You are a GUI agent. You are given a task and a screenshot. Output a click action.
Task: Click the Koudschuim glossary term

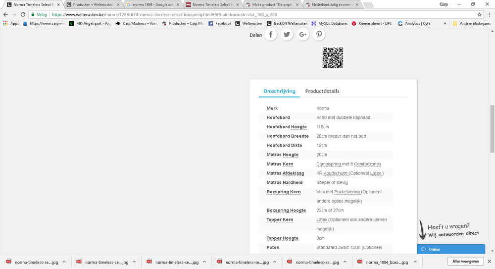pyautogui.click(x=336, y=173)
